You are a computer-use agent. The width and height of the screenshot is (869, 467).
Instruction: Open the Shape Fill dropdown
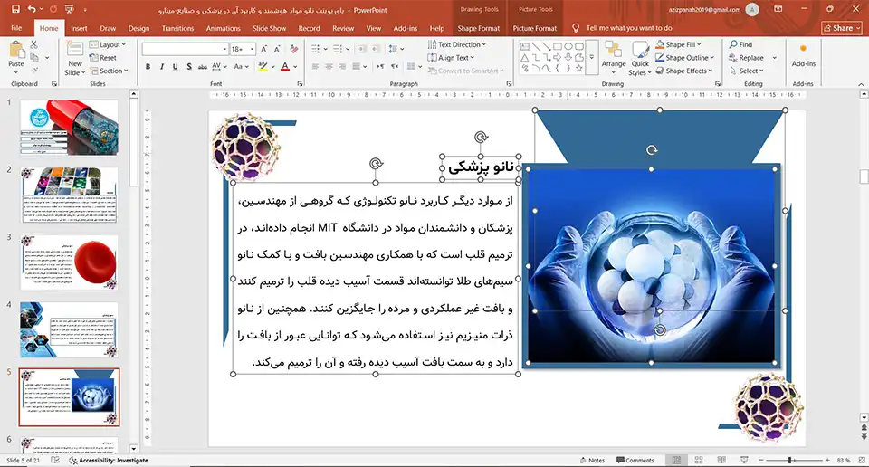(678, 44)
